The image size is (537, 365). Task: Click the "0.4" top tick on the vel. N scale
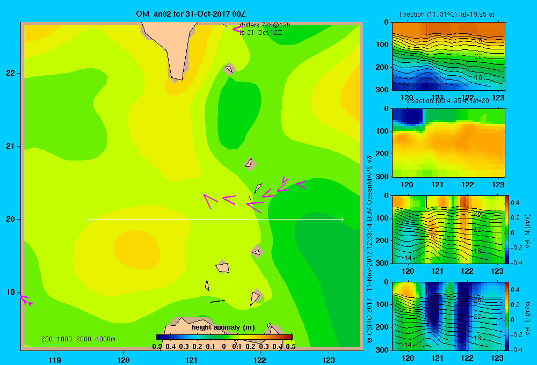(515, 203)
